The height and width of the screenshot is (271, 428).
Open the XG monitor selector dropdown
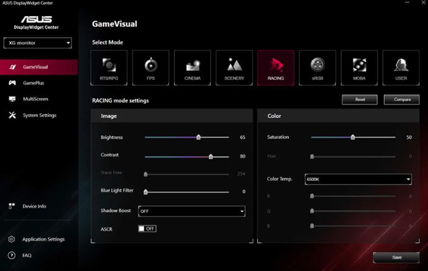click(39, 43)
